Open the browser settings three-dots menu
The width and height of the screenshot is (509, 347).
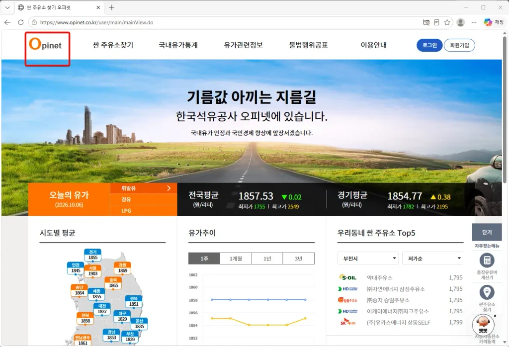coord(474,22)
